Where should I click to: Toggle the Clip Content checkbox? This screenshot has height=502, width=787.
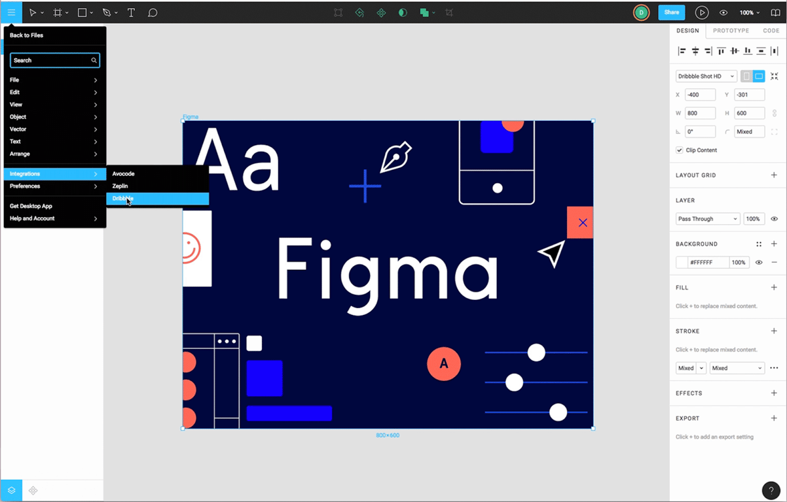[680, 150]
